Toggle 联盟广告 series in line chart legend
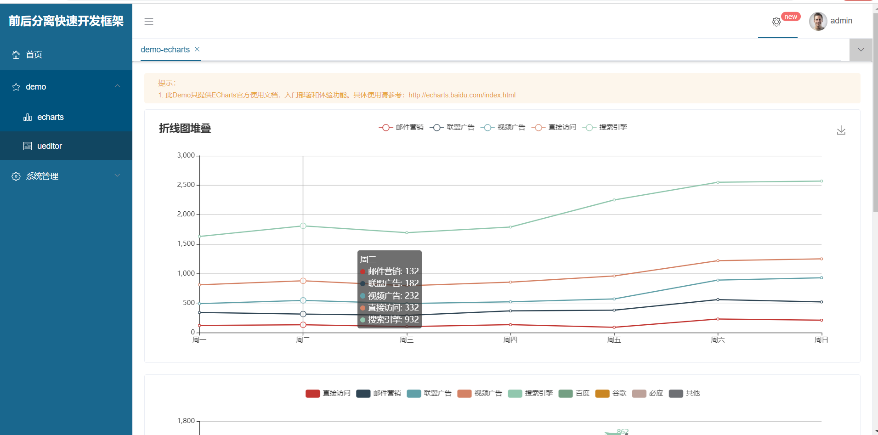This screenshot has width=878, height=435. tap(452, 127)
